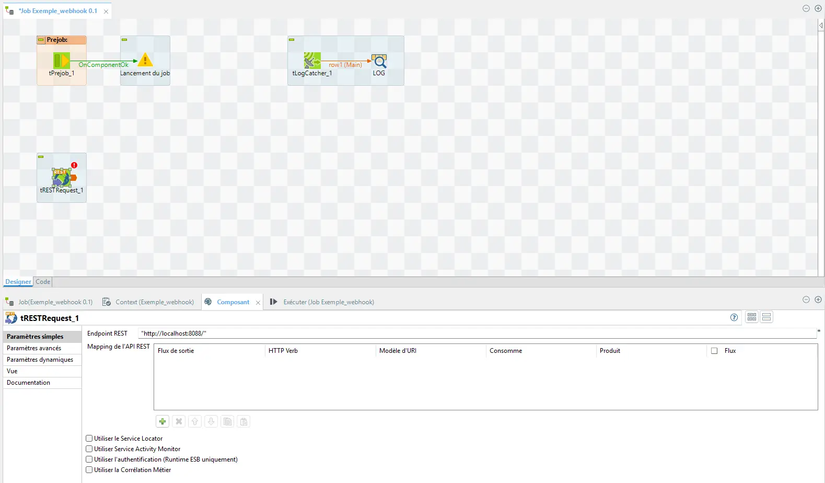Add a row with green plus button
Screen dimensions: 825x483
[x=162, y=422]
